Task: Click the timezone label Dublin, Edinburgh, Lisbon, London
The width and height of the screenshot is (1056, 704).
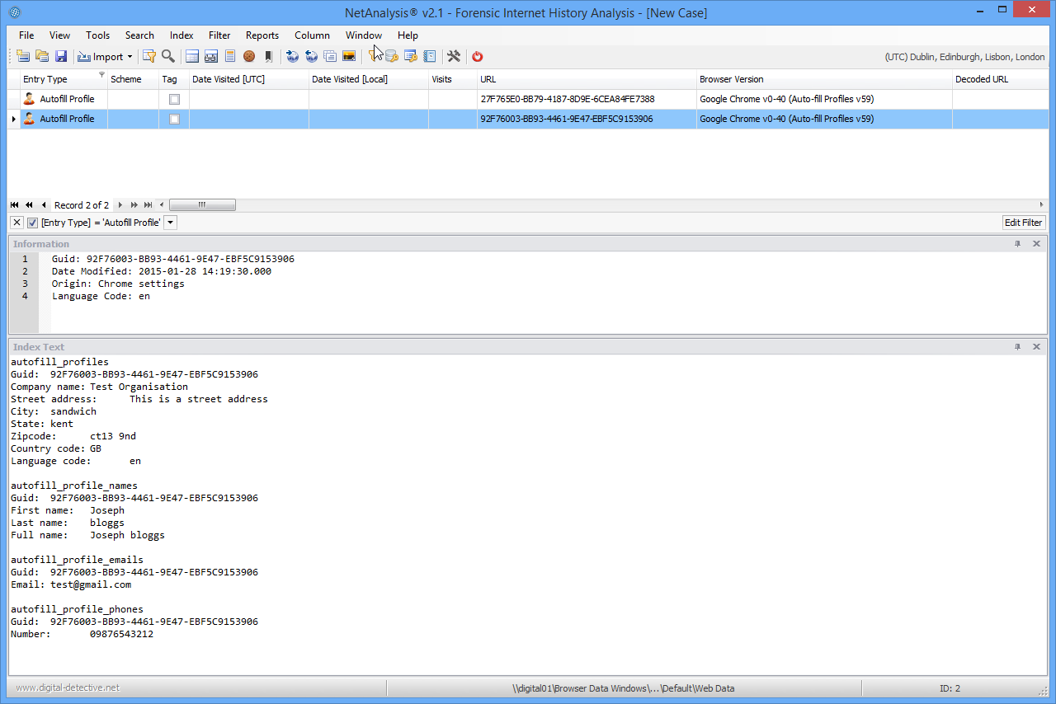Action: [964, 57]
